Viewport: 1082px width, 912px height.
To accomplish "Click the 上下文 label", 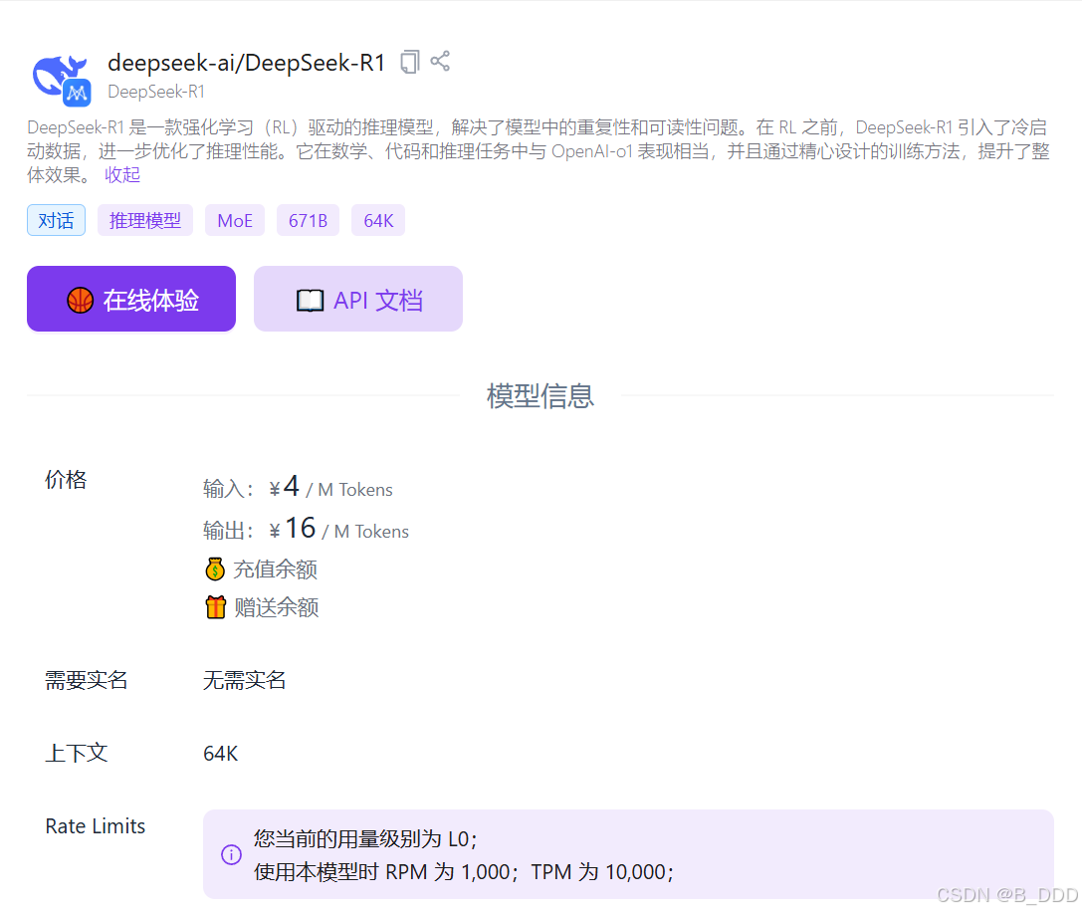I will click(76, 753).
